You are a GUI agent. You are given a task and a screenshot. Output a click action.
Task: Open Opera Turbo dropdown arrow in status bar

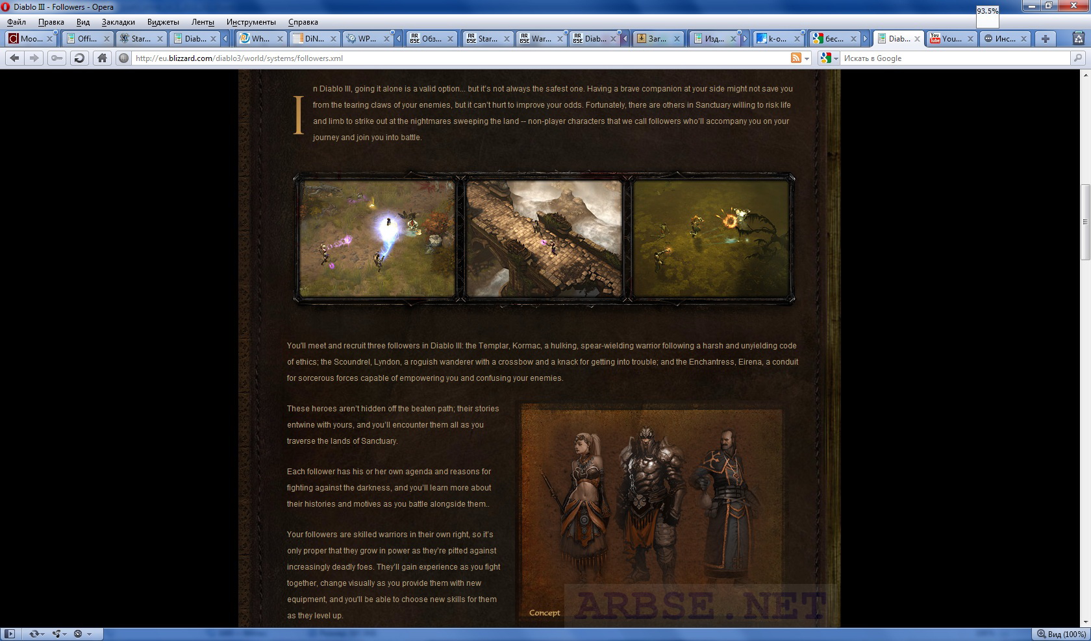90,634
